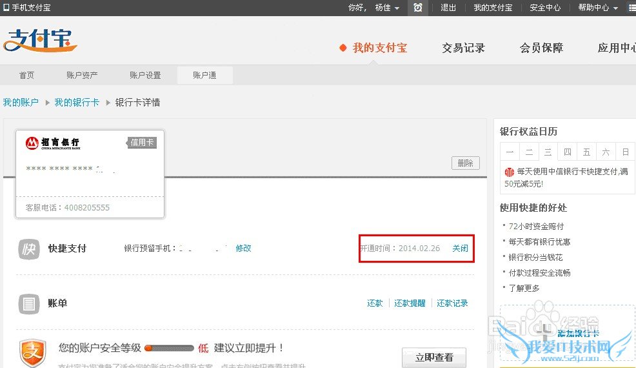The image size is (636, 368).
Task: Select the 账户资产 sub tab
Action: 82,75
